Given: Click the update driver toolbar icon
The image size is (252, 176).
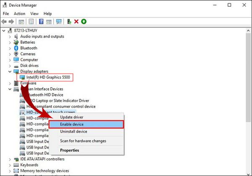Looking at the screenshot, I should coord(69,21).
